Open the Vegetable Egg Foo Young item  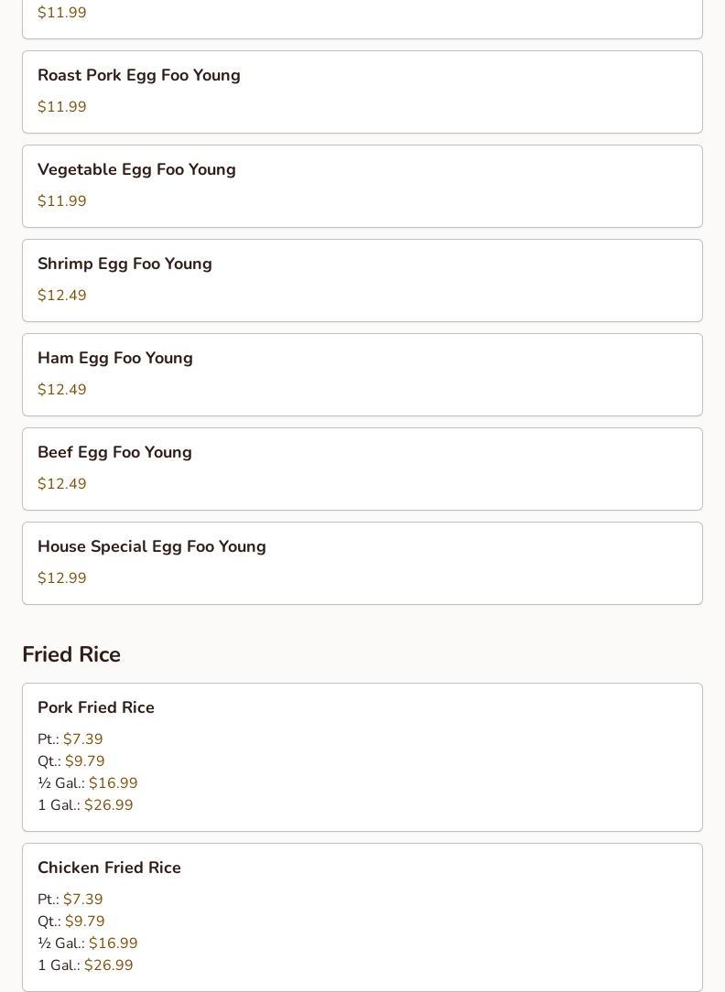(136, 170)
